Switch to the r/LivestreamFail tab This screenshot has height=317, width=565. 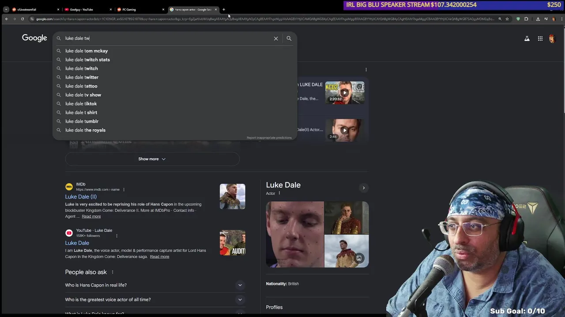coord(35,9)
